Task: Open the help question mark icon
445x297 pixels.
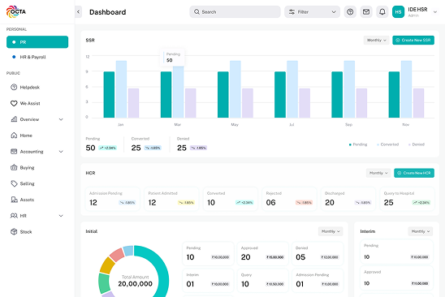Action: click(x=350, y=12)
